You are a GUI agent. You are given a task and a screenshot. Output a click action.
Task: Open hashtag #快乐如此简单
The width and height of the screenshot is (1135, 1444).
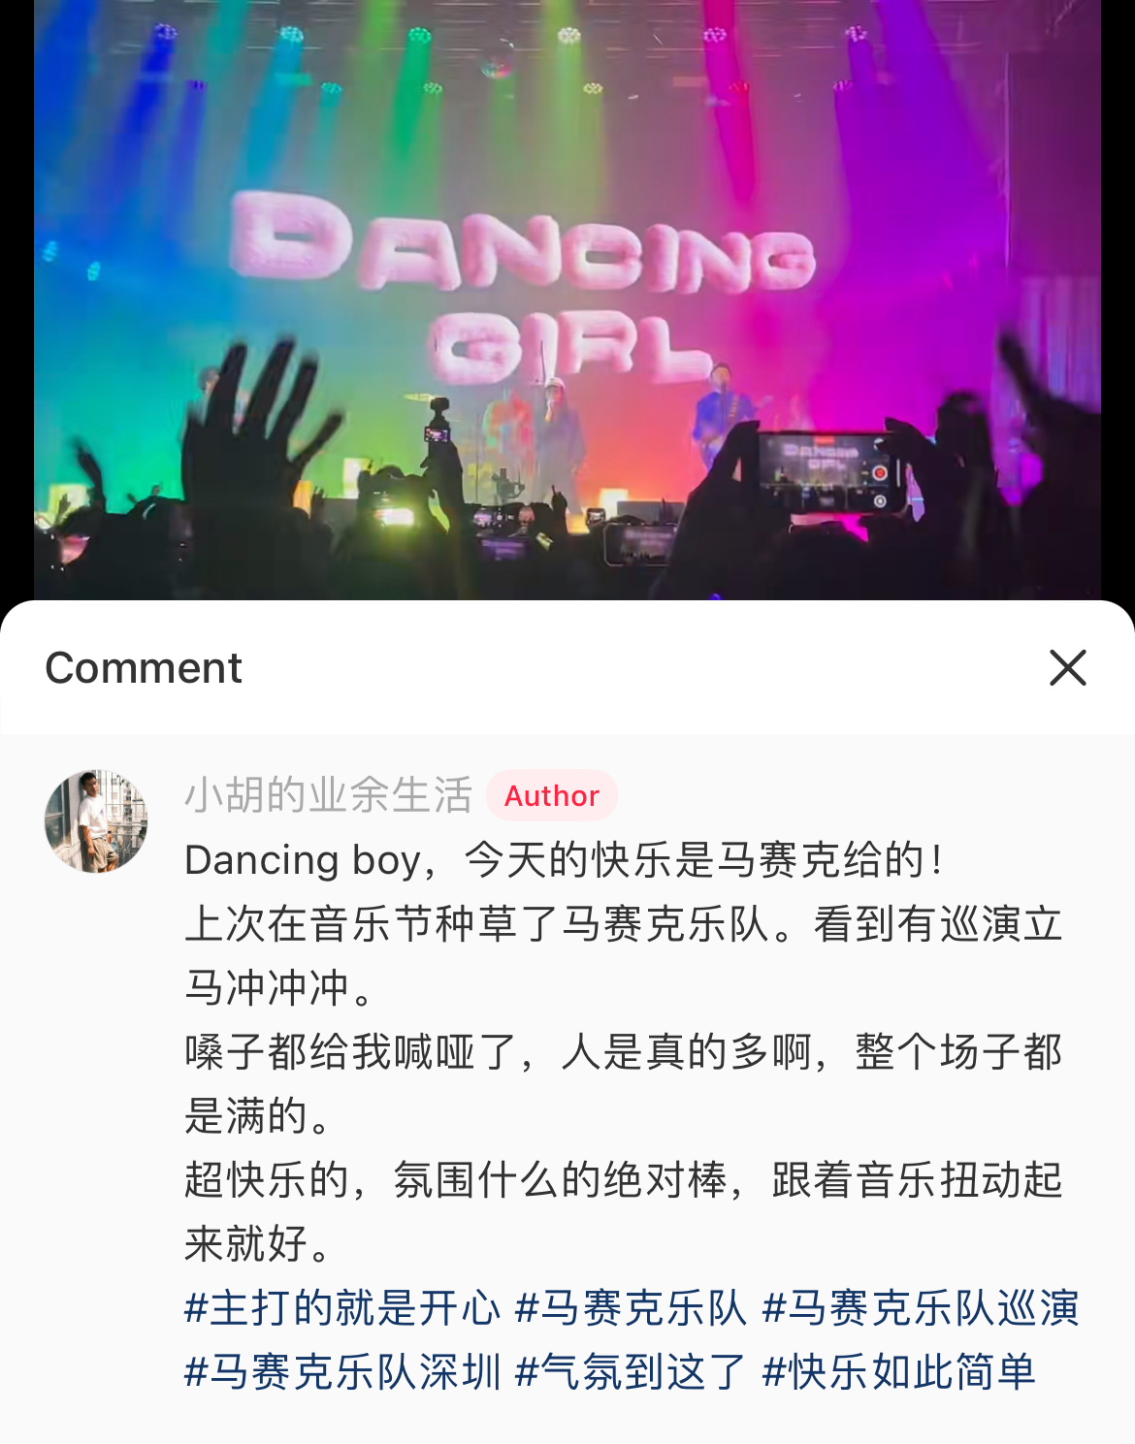899,1371
